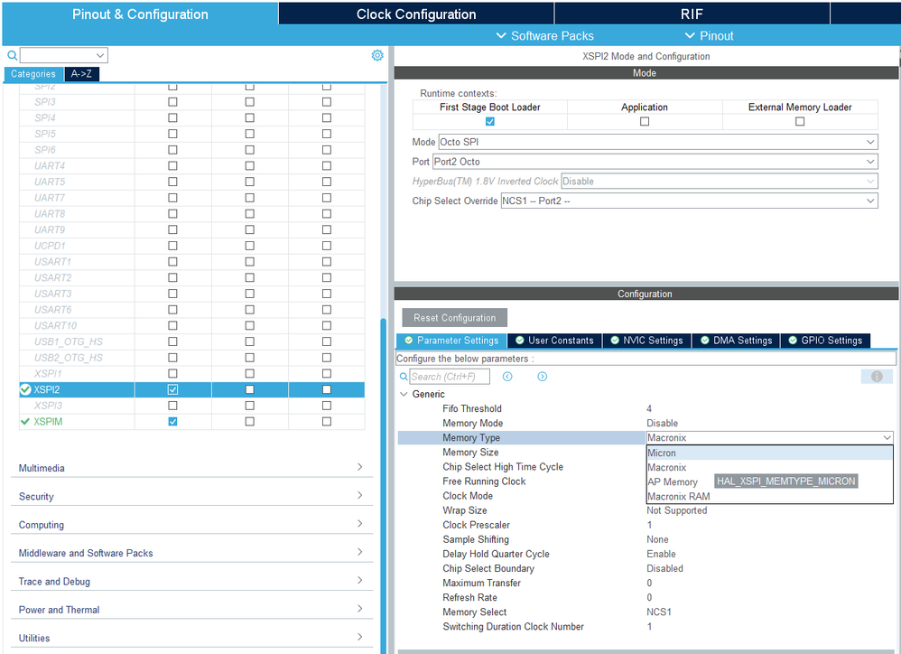Select Pinout & Configuration tab
Viewport: 901px width, 654px height.
click(140, 14)
